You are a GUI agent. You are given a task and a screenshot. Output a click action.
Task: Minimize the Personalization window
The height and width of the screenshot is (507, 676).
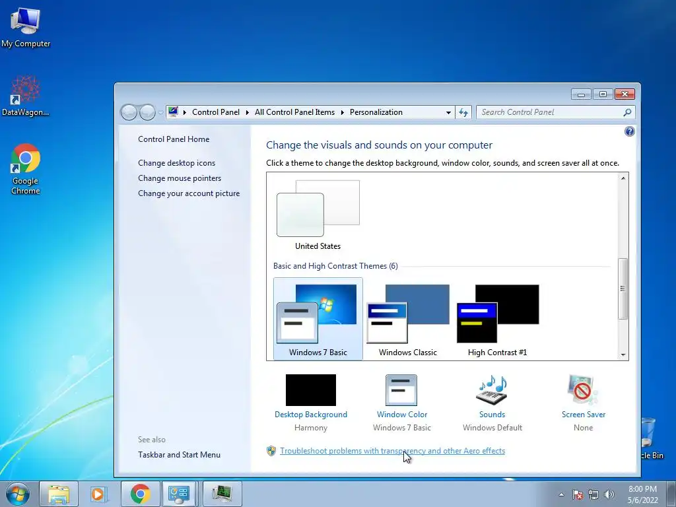(x=581, y=94)
